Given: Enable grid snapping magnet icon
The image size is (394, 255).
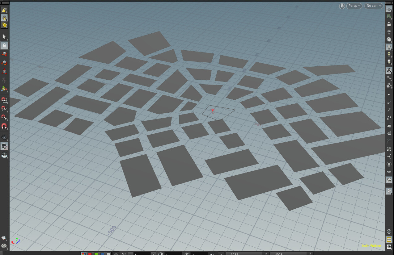Looking at the screenshot, I should 4,100.
